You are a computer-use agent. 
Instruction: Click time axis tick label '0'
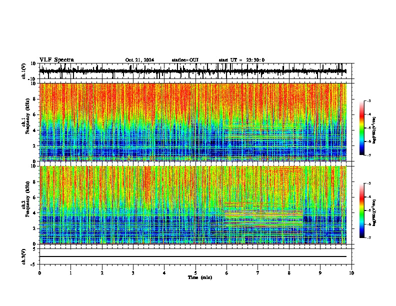pyautogui.click(x=39, y=273)
